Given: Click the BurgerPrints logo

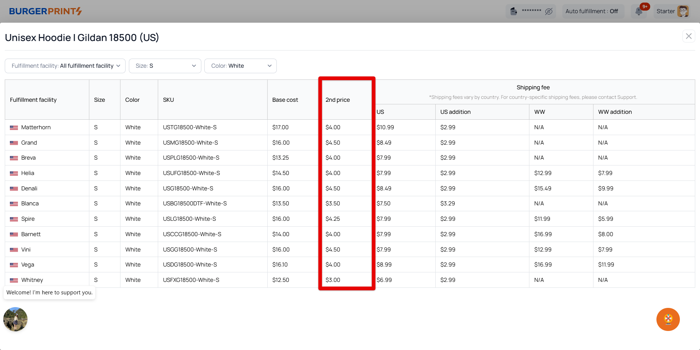Looking at the screenshot, I should [45, 11].
